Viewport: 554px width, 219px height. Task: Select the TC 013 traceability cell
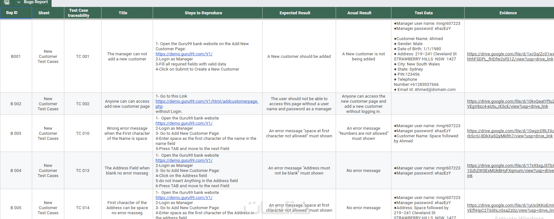[83, 171]
